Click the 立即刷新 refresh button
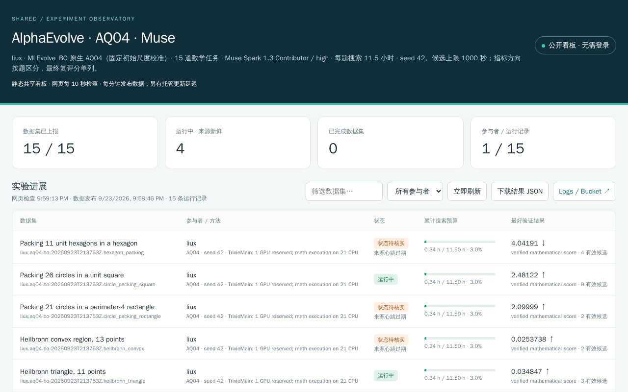The width and height of the screenshot is (628, 392). (x=467, y=191)
